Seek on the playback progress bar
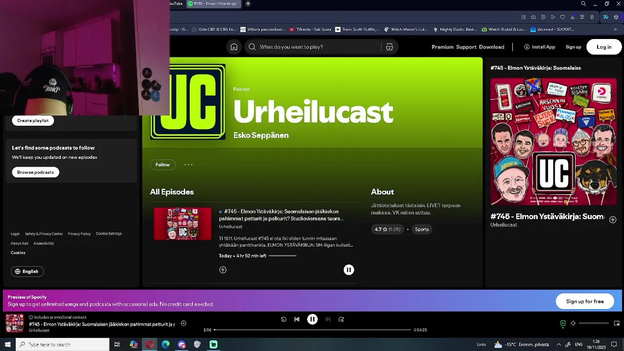The height and width of the screenshot is (351, 624). tap(312, 330)
